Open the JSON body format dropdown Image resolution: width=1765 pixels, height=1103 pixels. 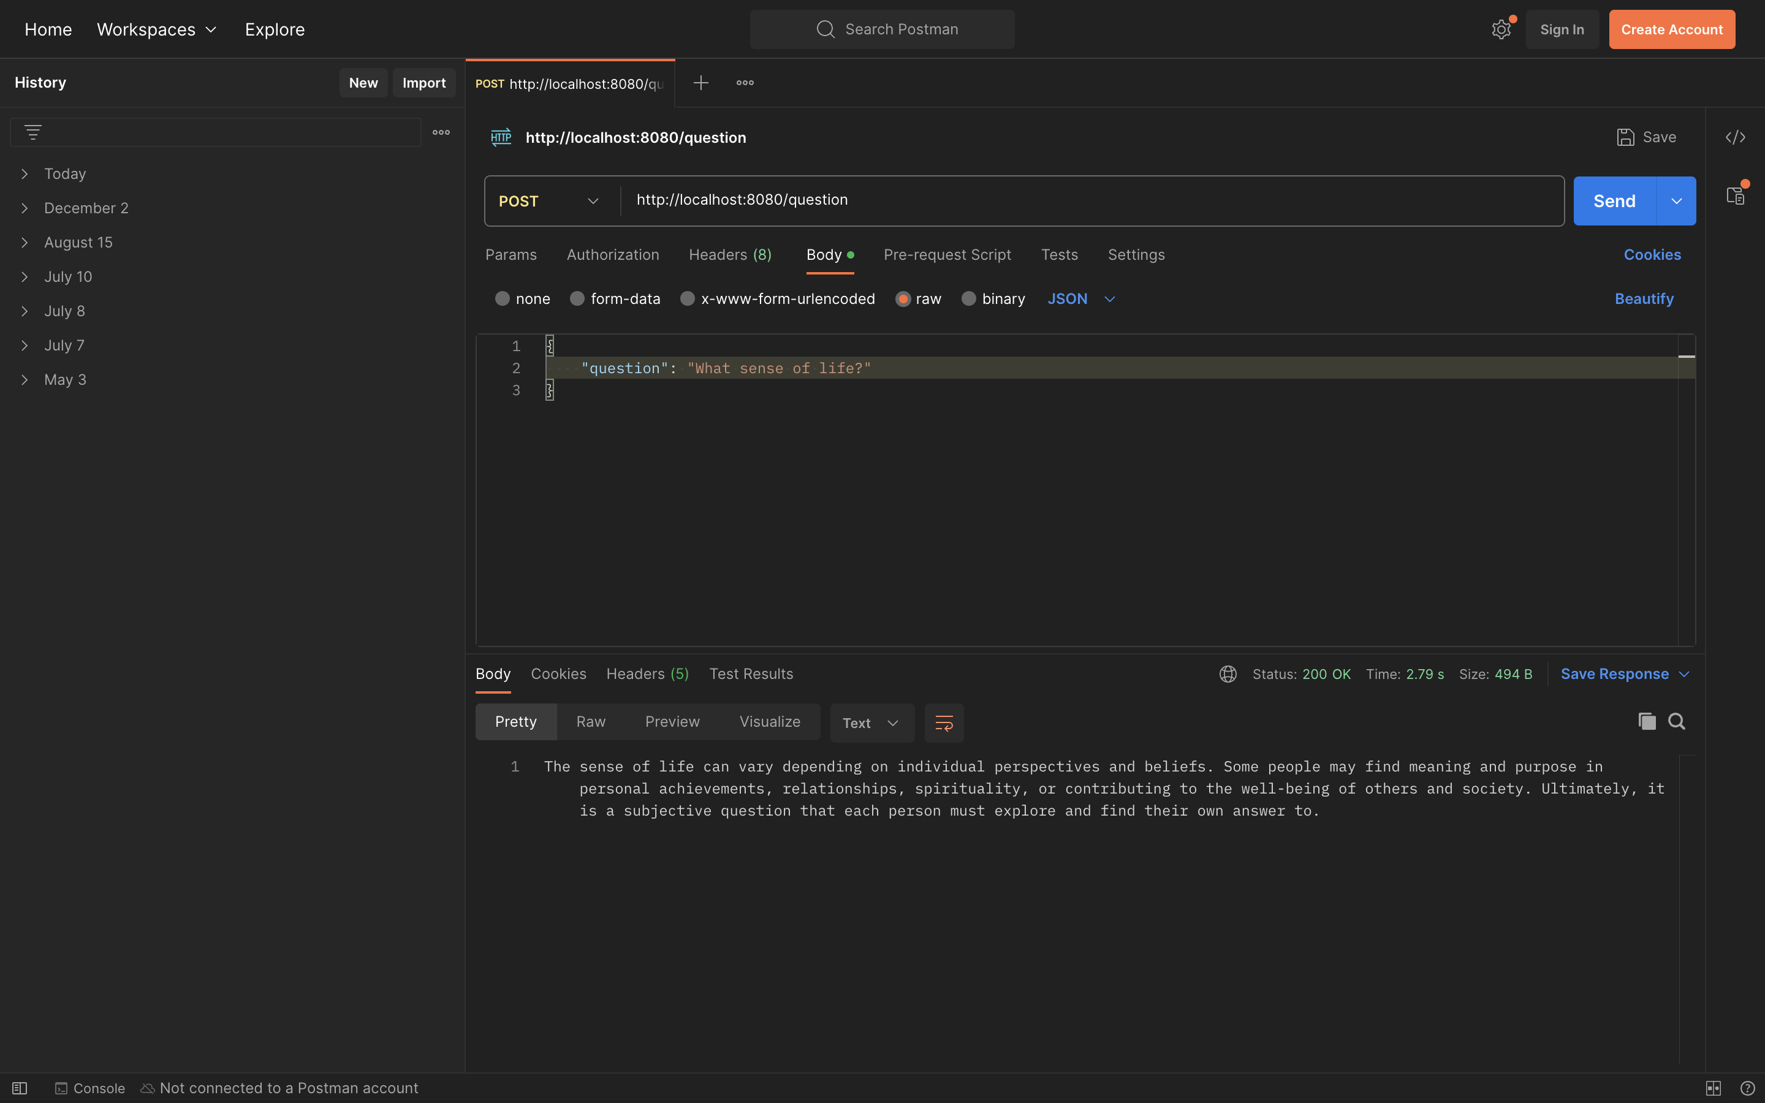click(1080, 298)
